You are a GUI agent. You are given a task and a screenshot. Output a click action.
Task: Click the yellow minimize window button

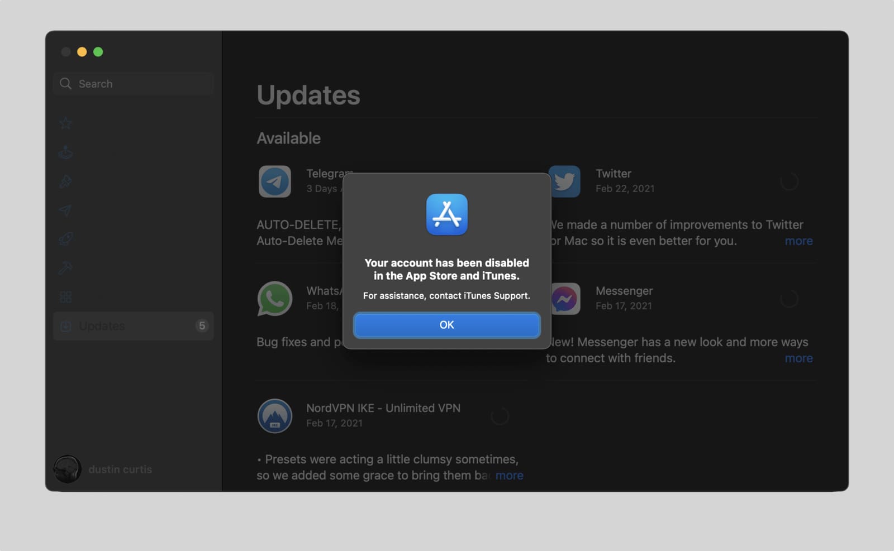click(82, 52)
